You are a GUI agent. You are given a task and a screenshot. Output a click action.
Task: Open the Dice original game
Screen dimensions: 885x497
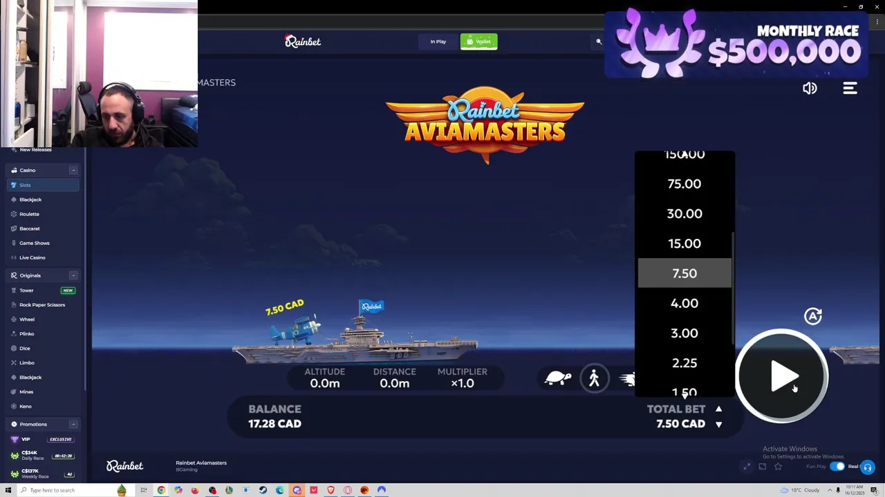[x=43, y=349]
